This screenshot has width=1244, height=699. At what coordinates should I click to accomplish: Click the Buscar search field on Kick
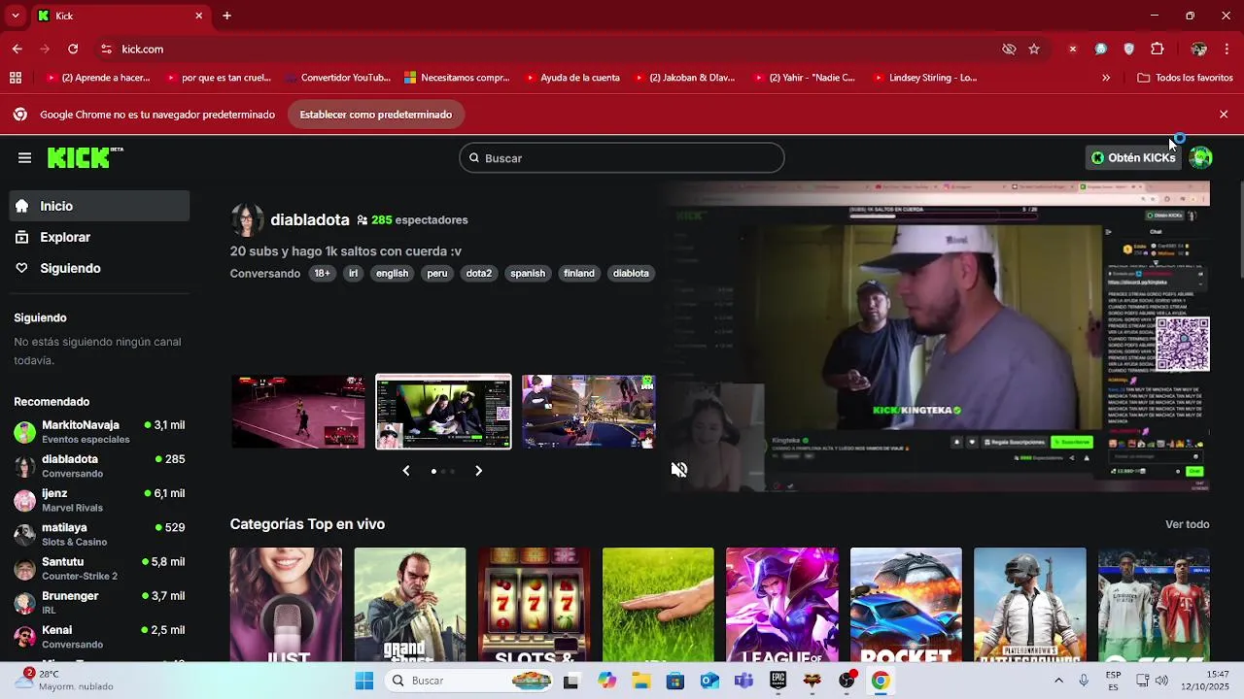(x=622, y=158)
